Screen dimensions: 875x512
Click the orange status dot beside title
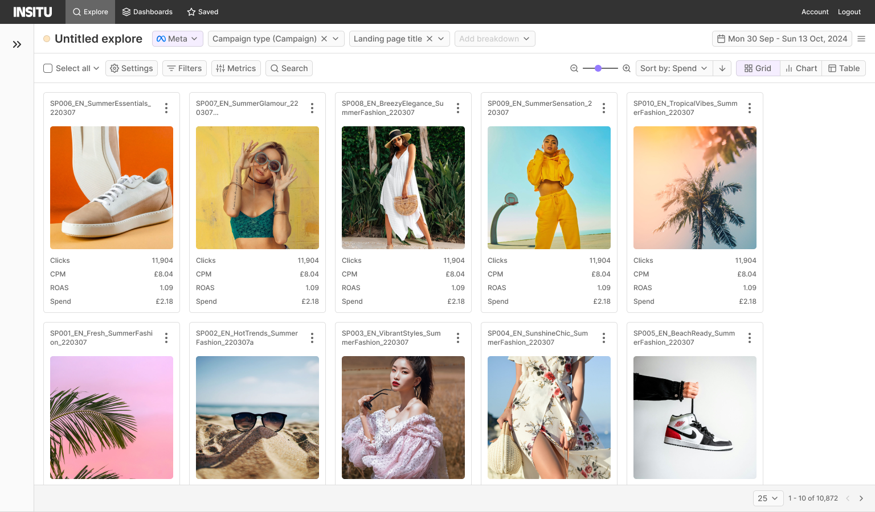coord(47,39)
